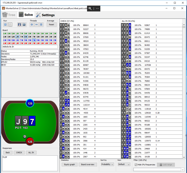Open saved run folder icon

point(24,24)
